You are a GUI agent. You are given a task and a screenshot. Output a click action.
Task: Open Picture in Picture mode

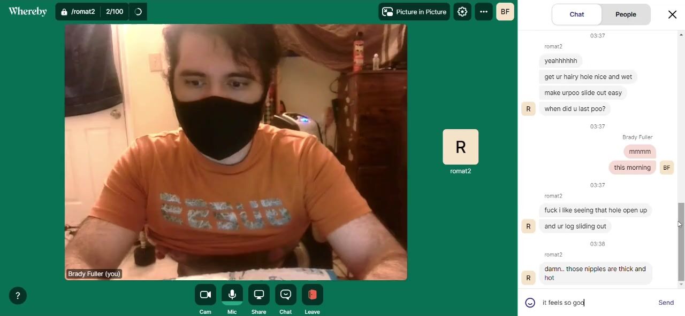point(414,12)
